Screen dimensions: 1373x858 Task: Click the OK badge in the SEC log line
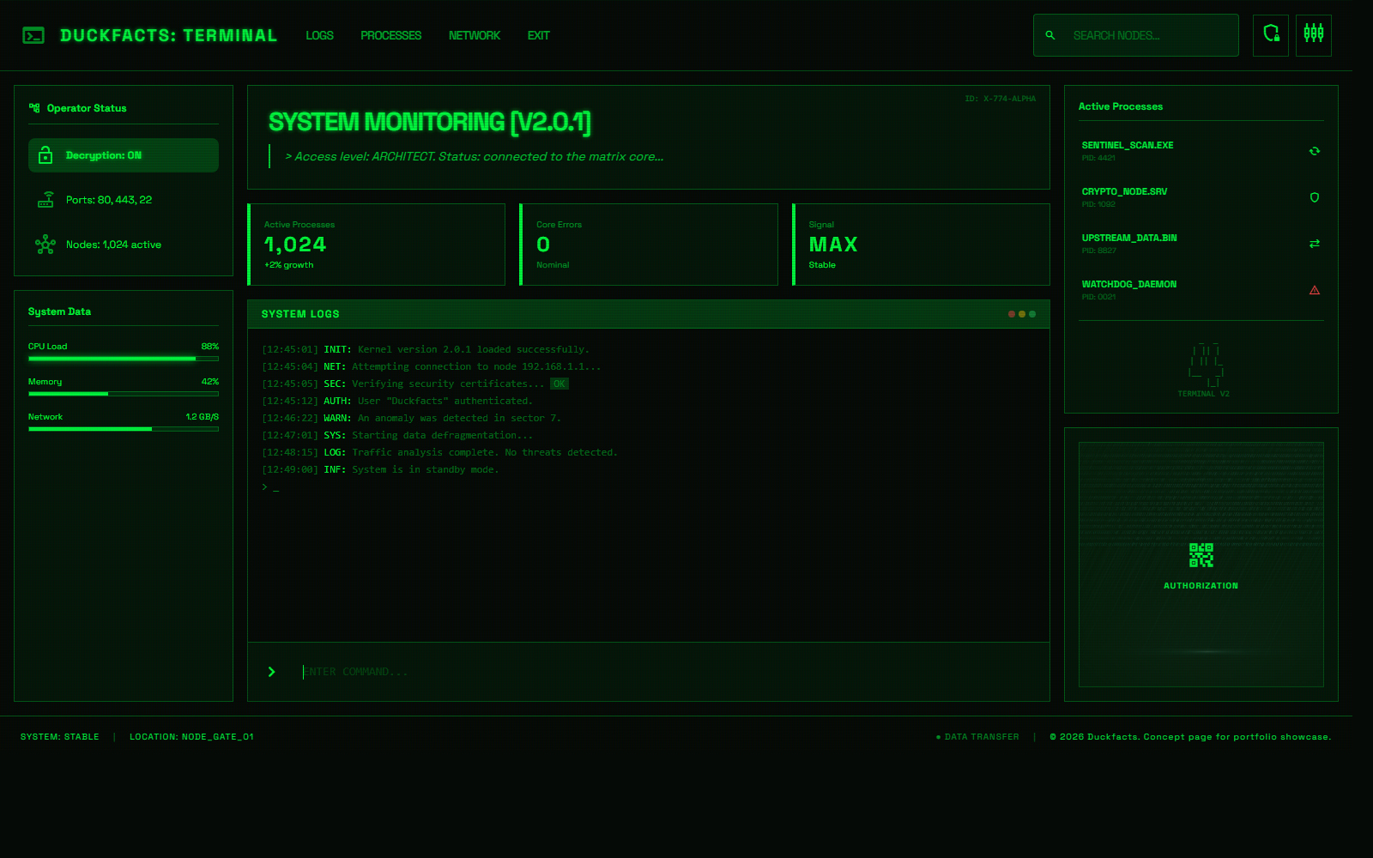coord(559,384)
